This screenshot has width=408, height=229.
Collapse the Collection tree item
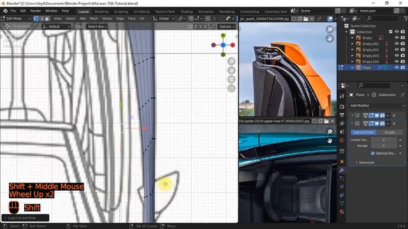click(346, 32)
